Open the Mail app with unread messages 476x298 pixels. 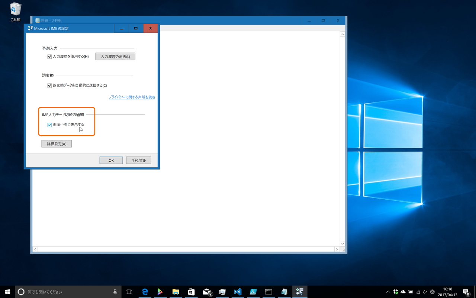click(207, 292)
